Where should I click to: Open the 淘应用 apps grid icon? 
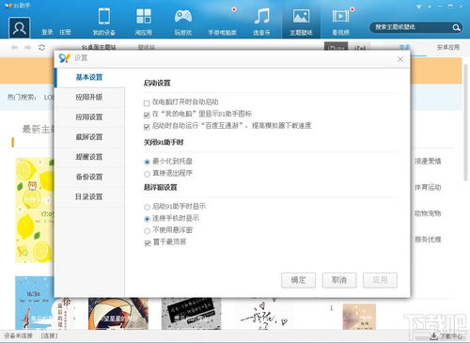coord(144,16)
